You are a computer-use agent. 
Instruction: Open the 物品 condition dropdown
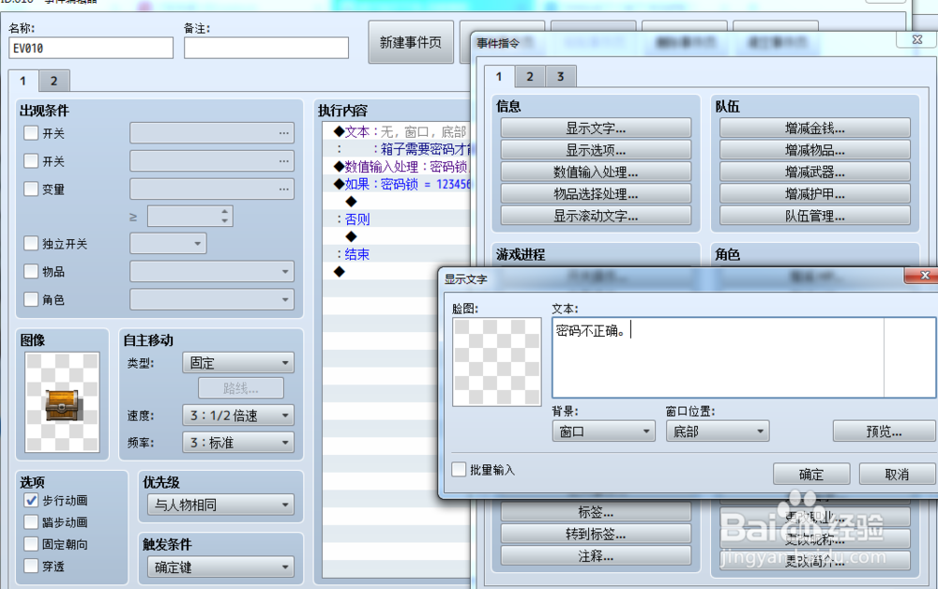pos(212,271)
